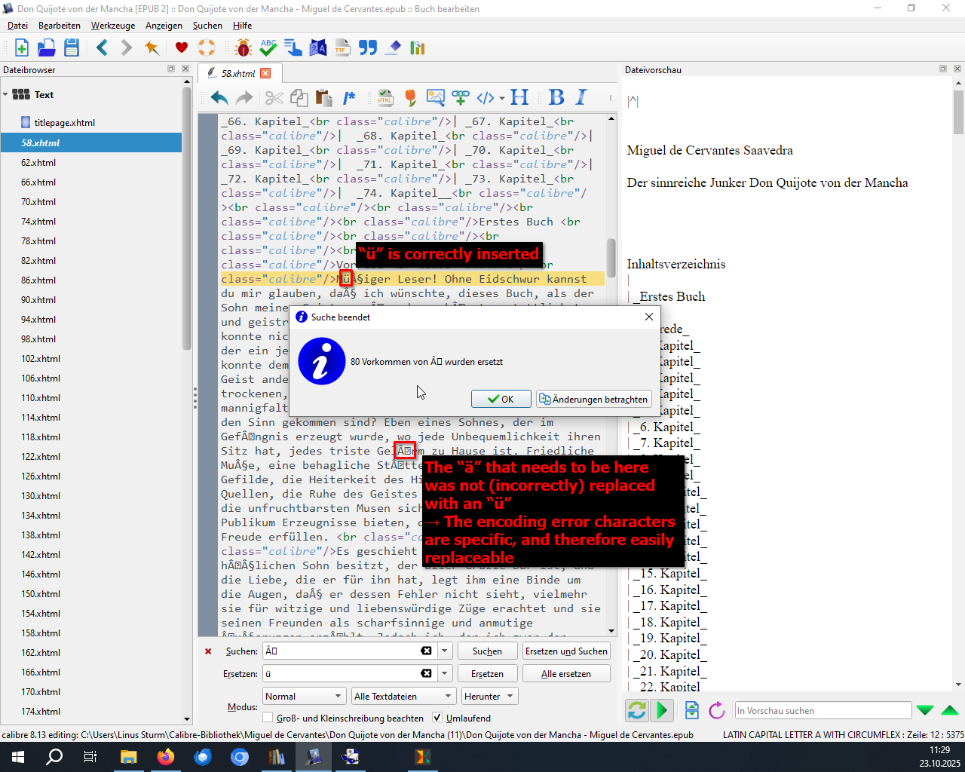The height and width of the screenshot is (772, 965).
Task: Click the blue back chevron in main toolbar
Action: coord(102,48)
